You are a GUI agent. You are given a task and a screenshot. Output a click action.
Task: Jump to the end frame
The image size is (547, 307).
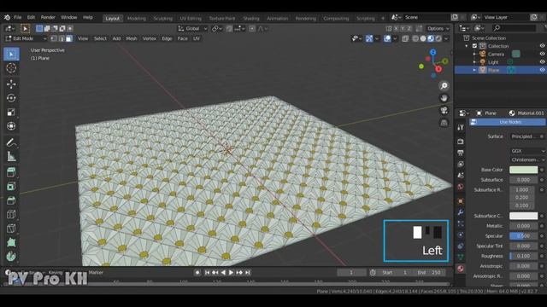[x=247, y=273]
